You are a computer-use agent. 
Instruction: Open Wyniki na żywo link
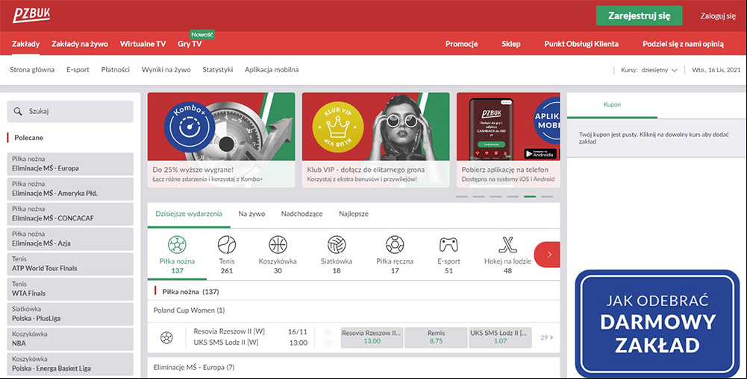[166, 70]
